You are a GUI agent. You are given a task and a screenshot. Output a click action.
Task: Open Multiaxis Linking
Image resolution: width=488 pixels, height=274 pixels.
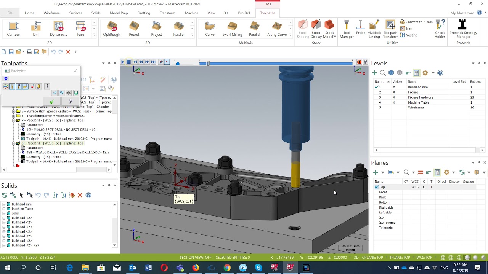click(374, 30)
